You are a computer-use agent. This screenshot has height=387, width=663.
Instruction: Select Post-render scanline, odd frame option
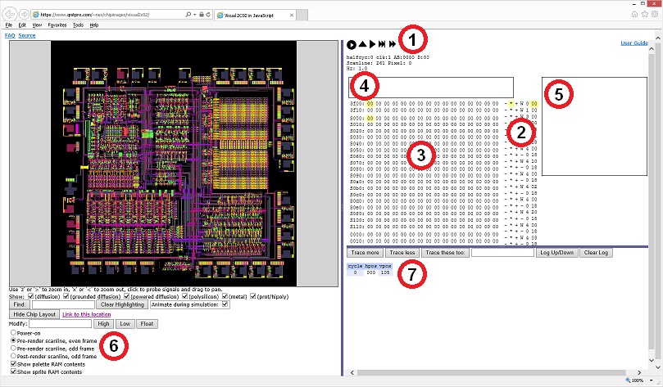pyautogui.click(x=13, y=356)
